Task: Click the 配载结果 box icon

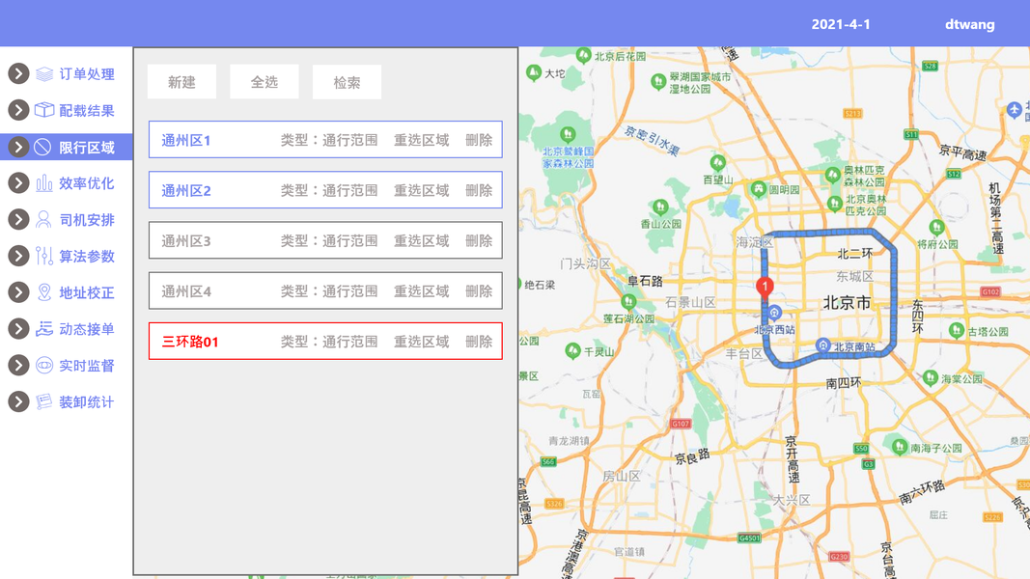Action: pos(44,110)
